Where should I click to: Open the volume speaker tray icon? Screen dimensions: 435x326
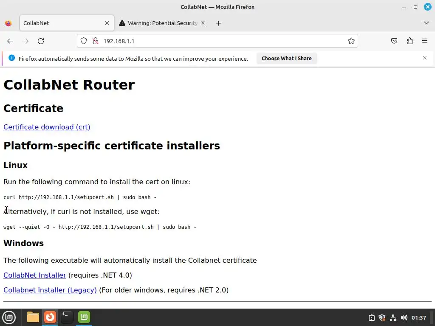point(404,318)
